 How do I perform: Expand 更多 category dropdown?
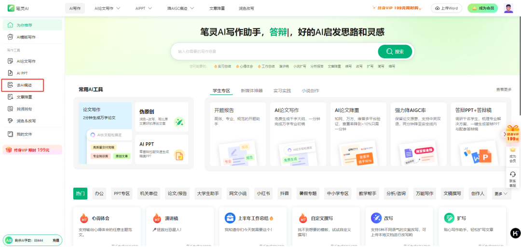[501, 193]
